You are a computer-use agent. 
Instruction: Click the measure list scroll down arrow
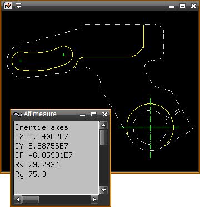[103, 190]
